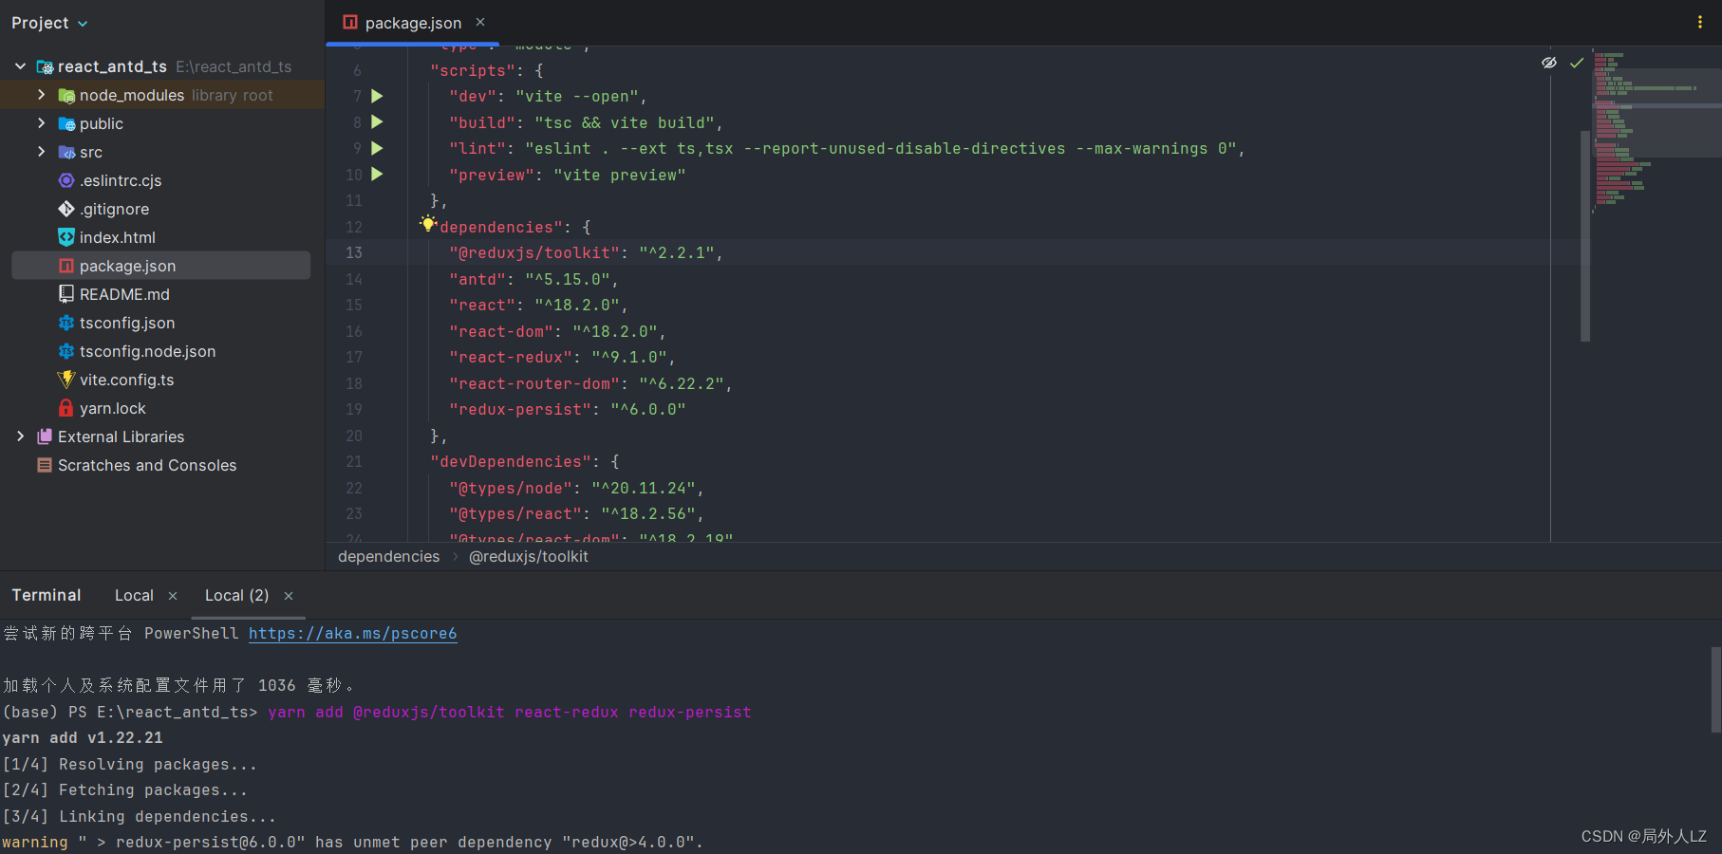Toggle the reader mode eye icon in editor
Viewport: 1722px width, 854px height.
click(1549, 63)
